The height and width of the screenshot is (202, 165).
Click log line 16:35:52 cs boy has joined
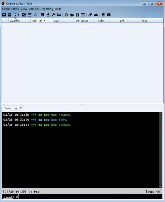click(37, 125)
